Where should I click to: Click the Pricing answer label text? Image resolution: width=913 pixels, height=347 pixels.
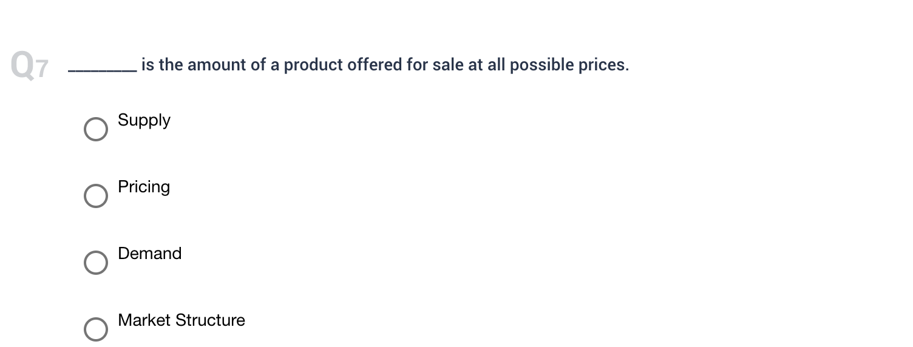click(x=144, y=187)
